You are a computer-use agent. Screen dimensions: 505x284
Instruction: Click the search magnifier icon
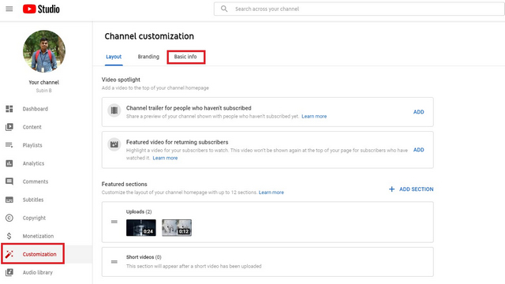click(x=224, y=9)
